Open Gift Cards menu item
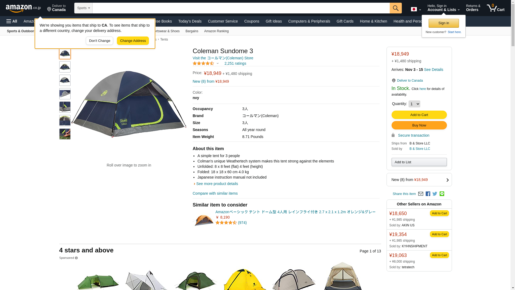Viewport: 515px width, 290px height. (x=345, y=21)
